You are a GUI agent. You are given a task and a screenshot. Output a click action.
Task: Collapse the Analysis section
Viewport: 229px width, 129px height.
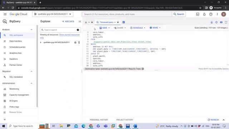coord(31,29)
